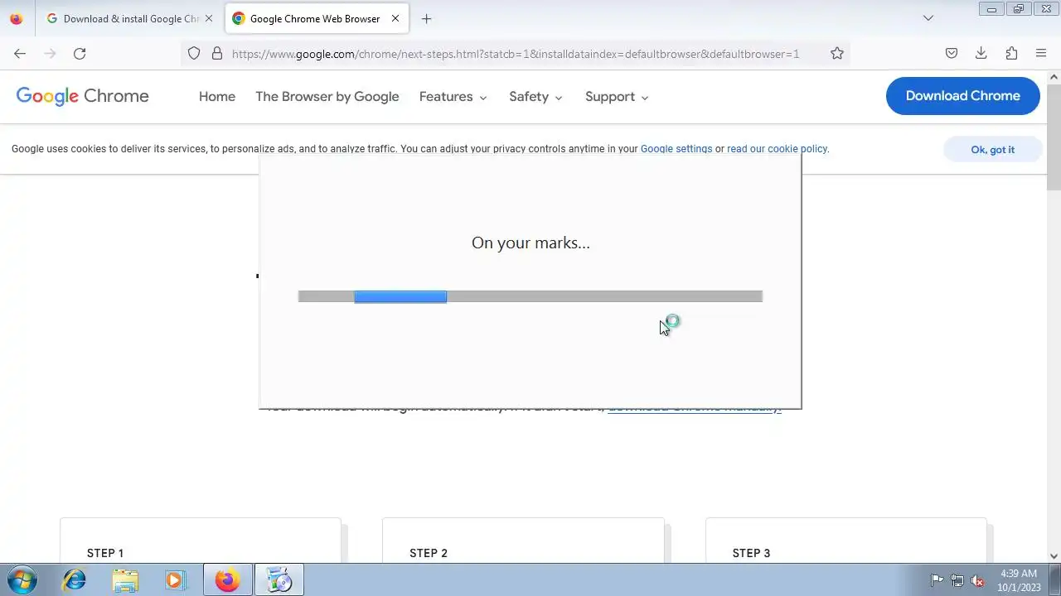
Task: Dismiss cookie notice with Ok, got it
Action: (x=993, y=150)
